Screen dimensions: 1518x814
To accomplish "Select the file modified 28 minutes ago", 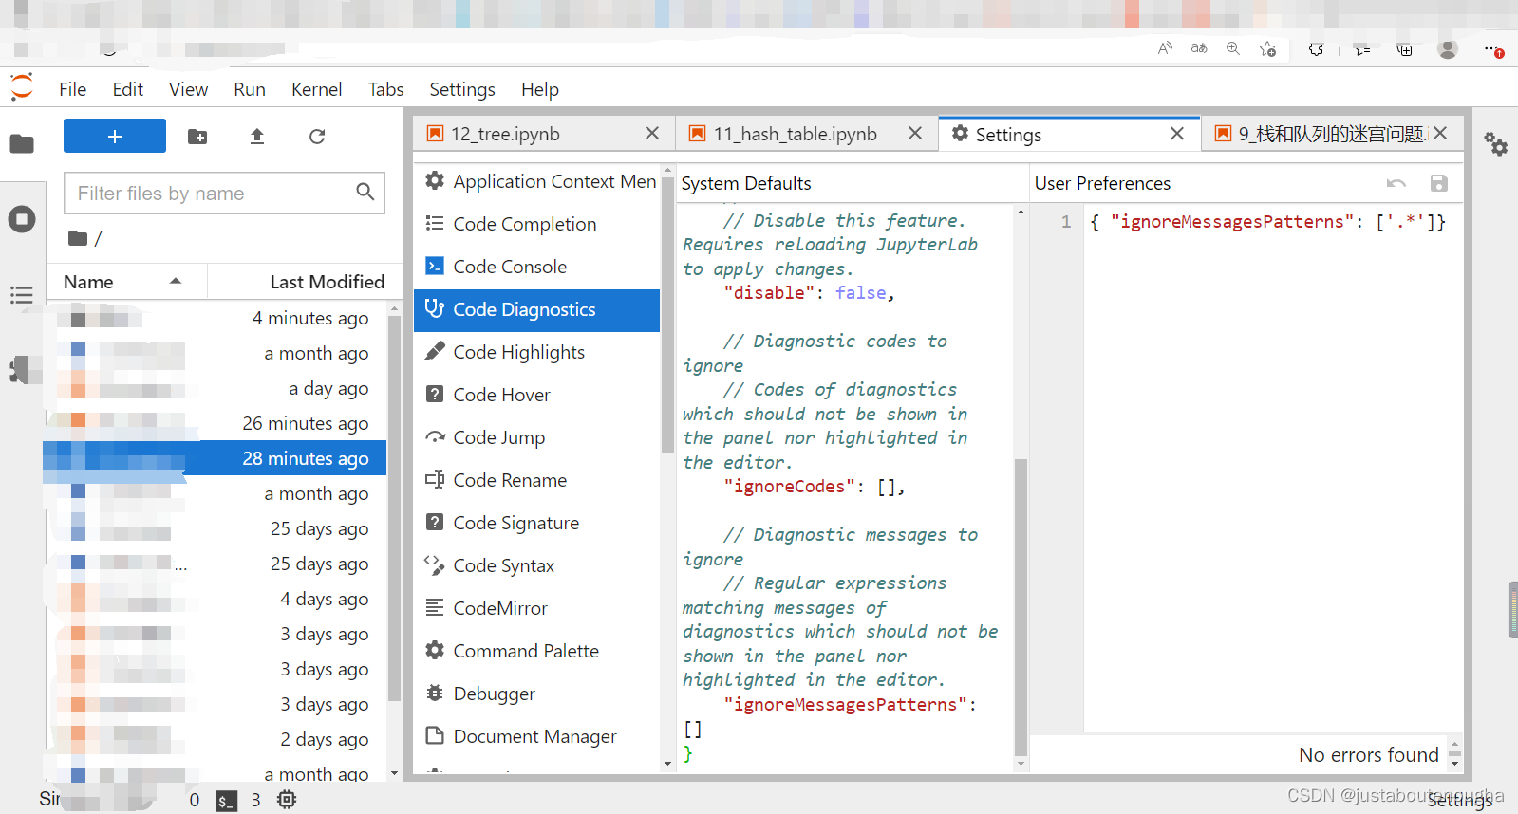I will tap(216, 458).
